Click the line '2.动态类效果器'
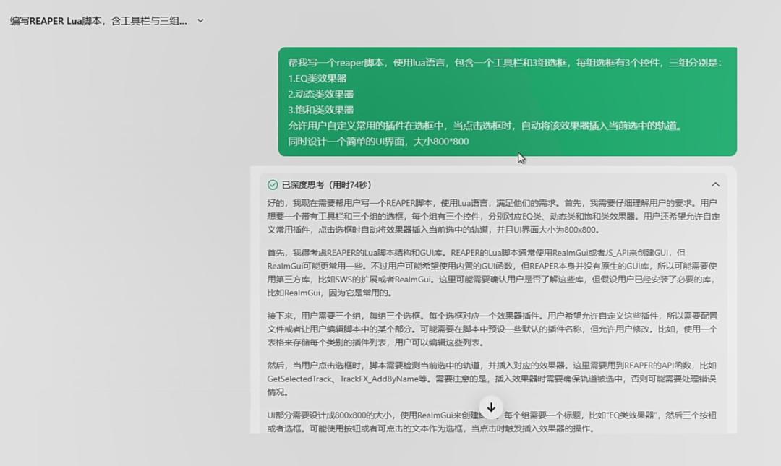The width and height of the screenshot is (781, 466). point(321,94)
